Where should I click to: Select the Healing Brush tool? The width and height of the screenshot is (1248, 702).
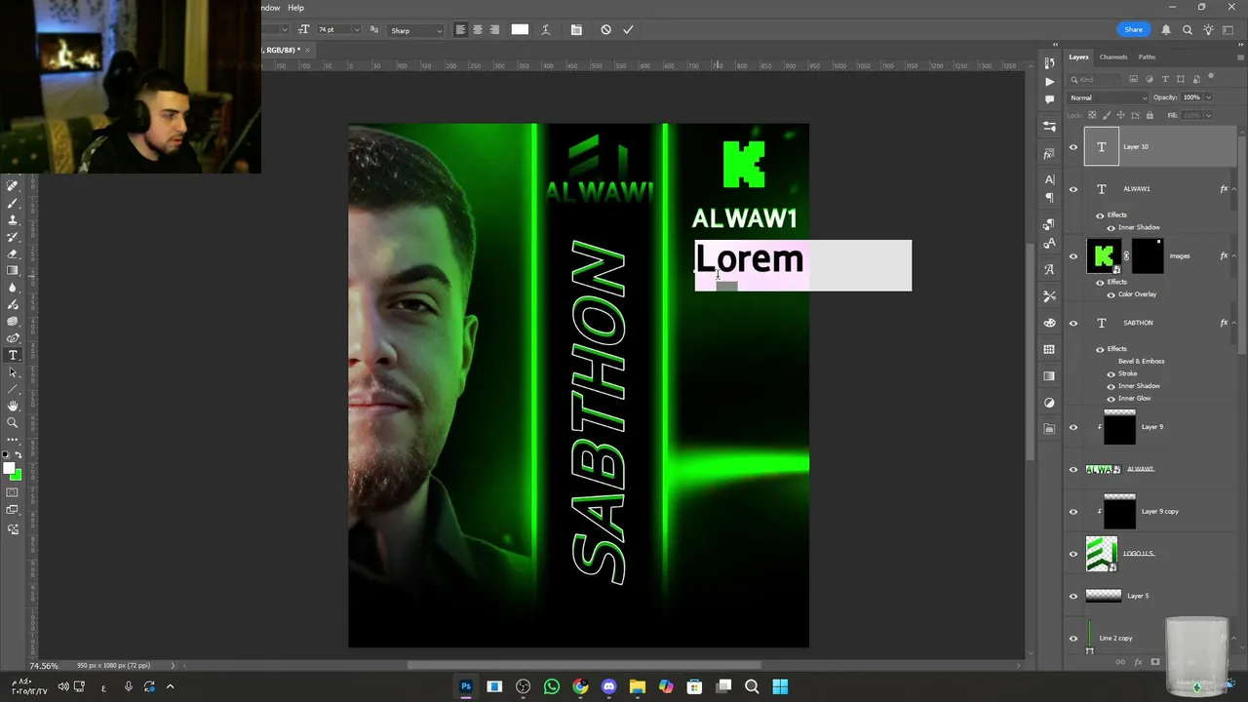(13, 186)
